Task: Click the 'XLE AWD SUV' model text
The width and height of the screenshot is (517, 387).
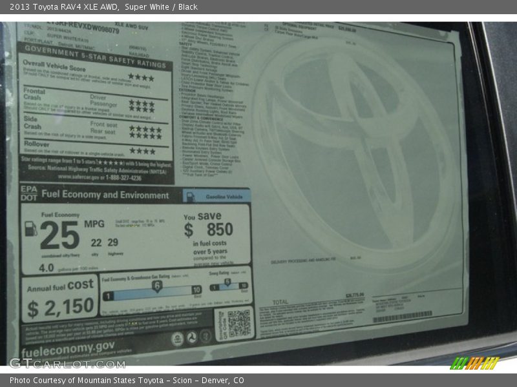Action: point(132,26)
